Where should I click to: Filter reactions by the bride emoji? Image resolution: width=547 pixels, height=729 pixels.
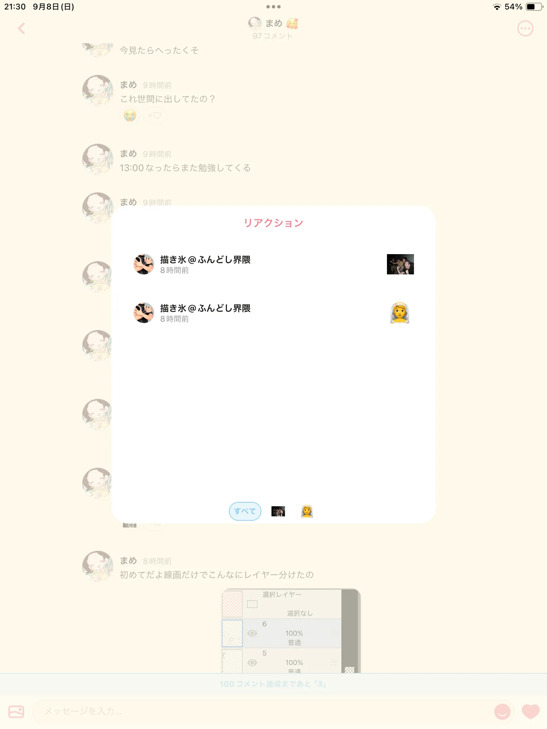307,511
